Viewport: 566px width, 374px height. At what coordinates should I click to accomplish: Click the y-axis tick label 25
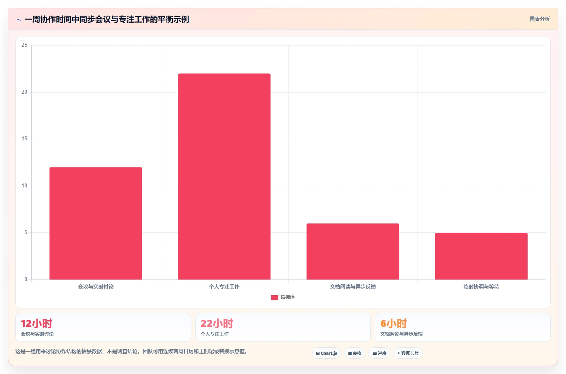(24, 45)
